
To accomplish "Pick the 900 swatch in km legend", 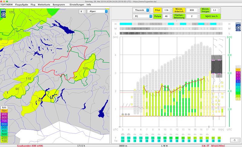I will [x=4, y=114].
